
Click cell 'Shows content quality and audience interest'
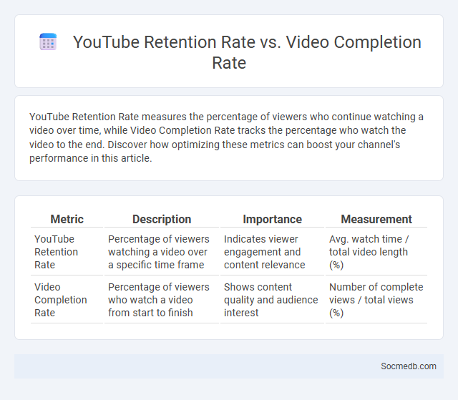point(272,300)
